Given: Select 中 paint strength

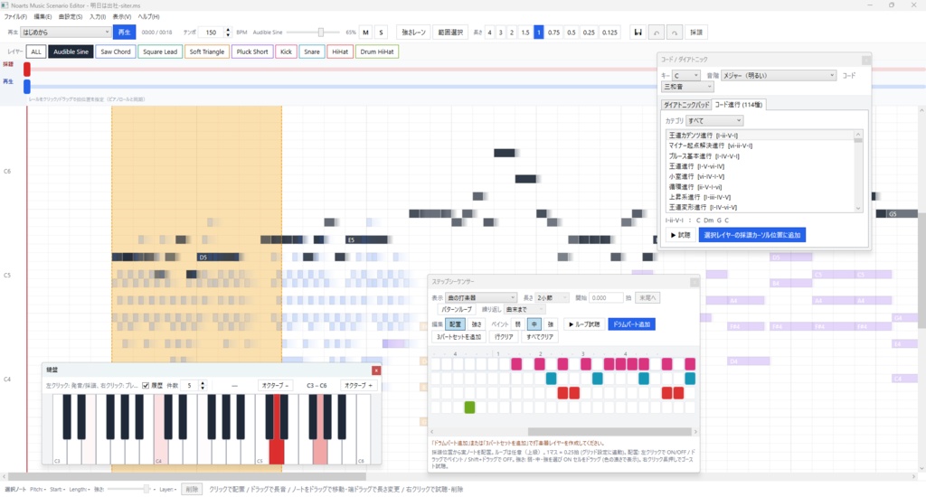Looking at the screenshot, I should (534, 324).
